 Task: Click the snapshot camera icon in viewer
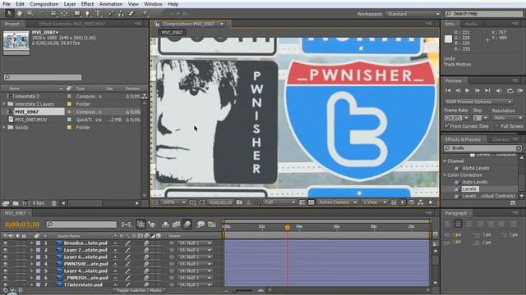239,202
